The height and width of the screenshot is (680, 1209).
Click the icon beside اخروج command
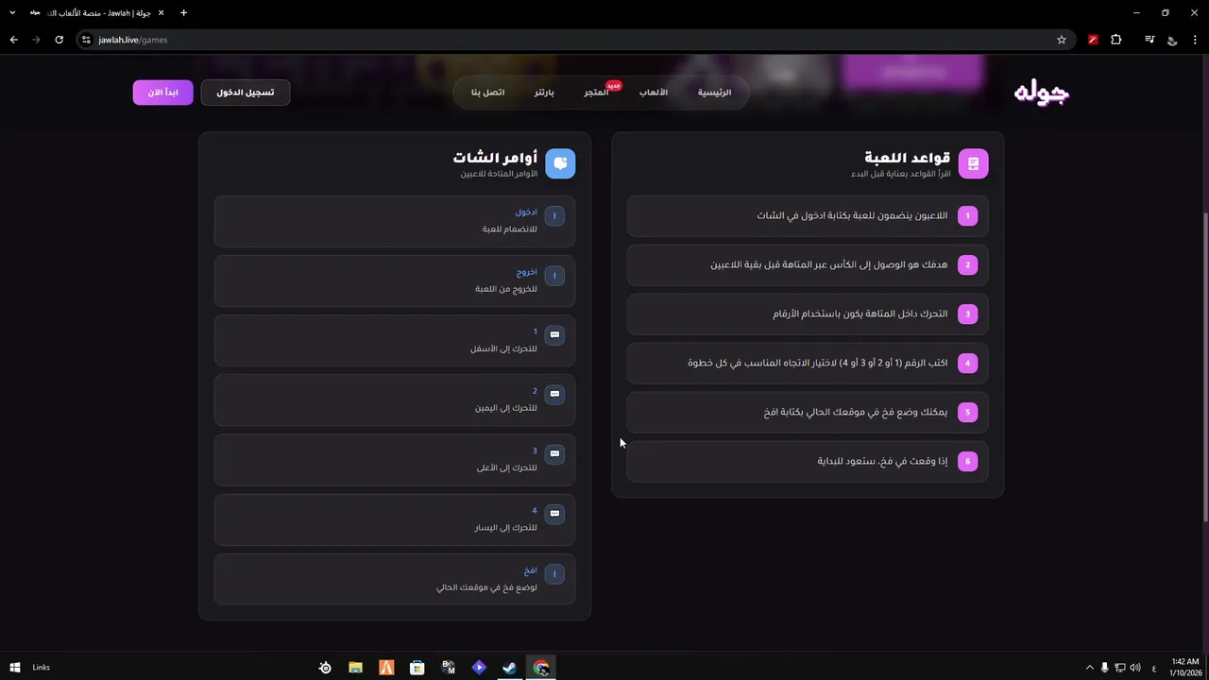pyautogui.click(x=554, y=275)
